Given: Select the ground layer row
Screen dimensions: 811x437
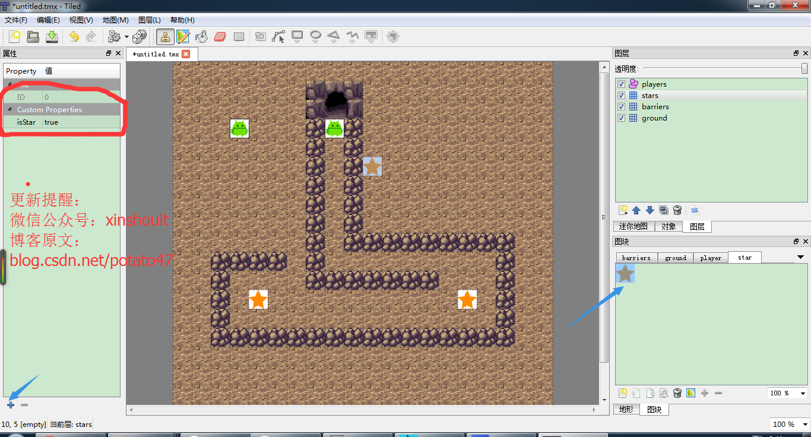Looking at the screenshot, I should pyautogui.click(x=711, y=118).
